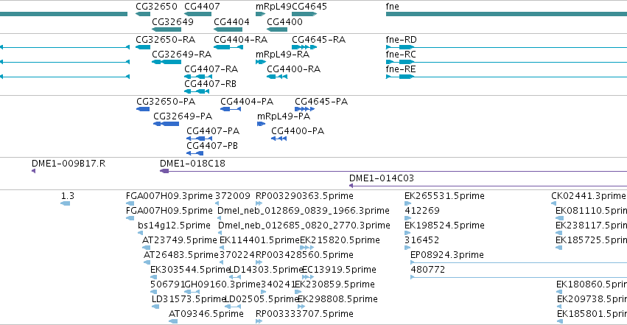627x325 pixels.
Task: Select the FGA007H09.5prime EST
Action: (130, 218)
